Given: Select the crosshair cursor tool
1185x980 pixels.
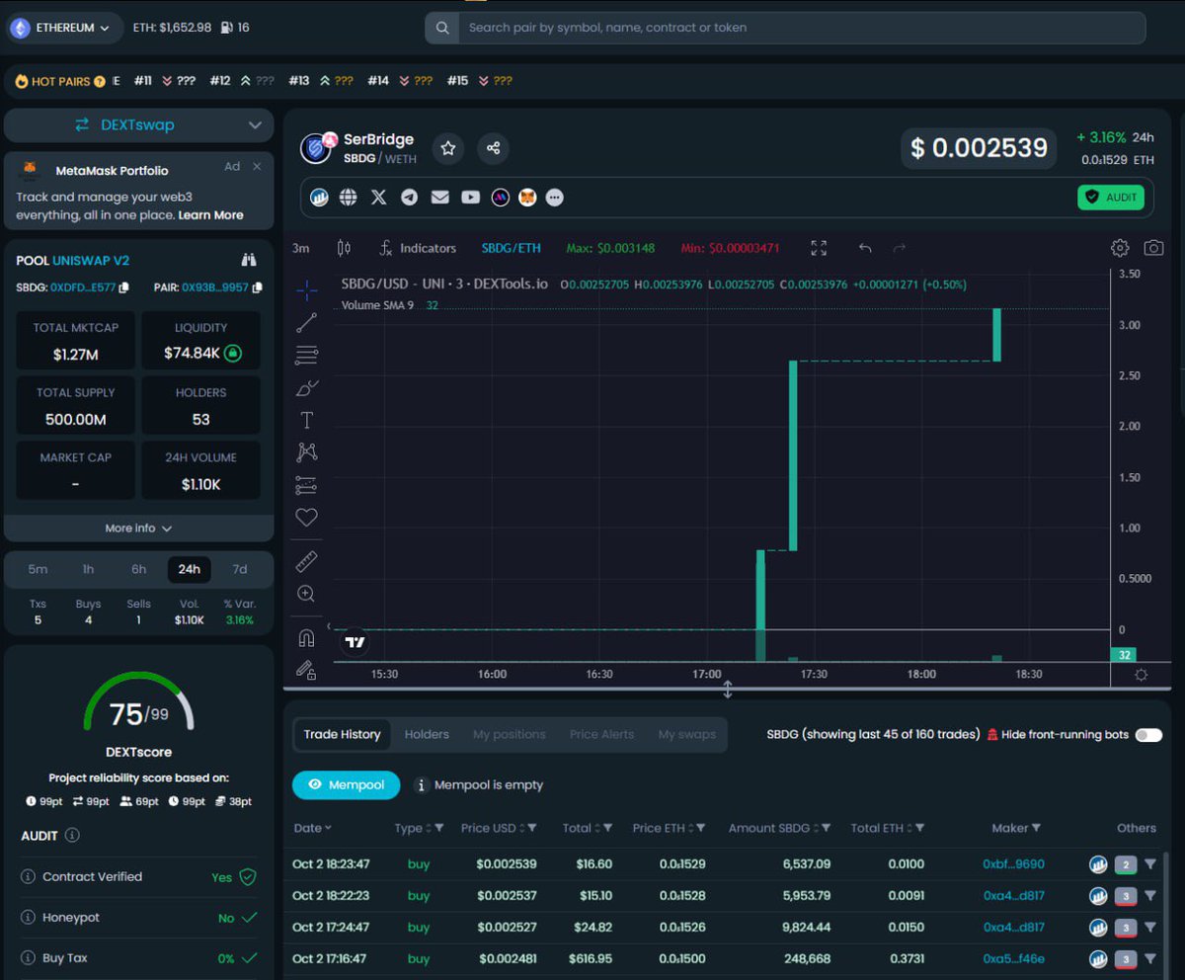Looking at the screenshot, I should pyautogui.click(x=307, y=289).
